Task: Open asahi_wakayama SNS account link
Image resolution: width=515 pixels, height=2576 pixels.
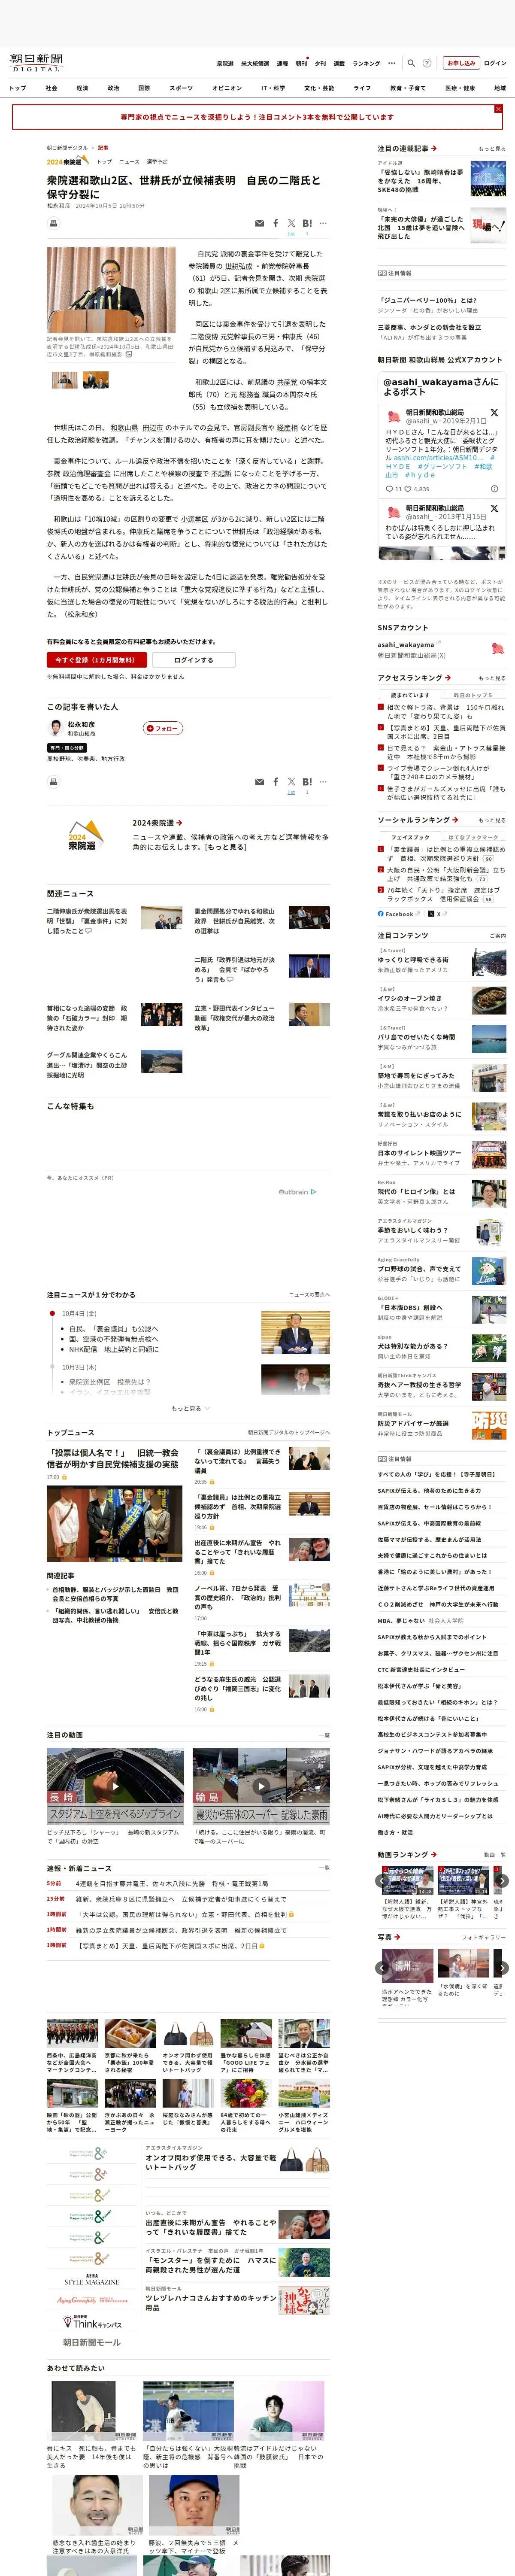Action: point(406,645)
